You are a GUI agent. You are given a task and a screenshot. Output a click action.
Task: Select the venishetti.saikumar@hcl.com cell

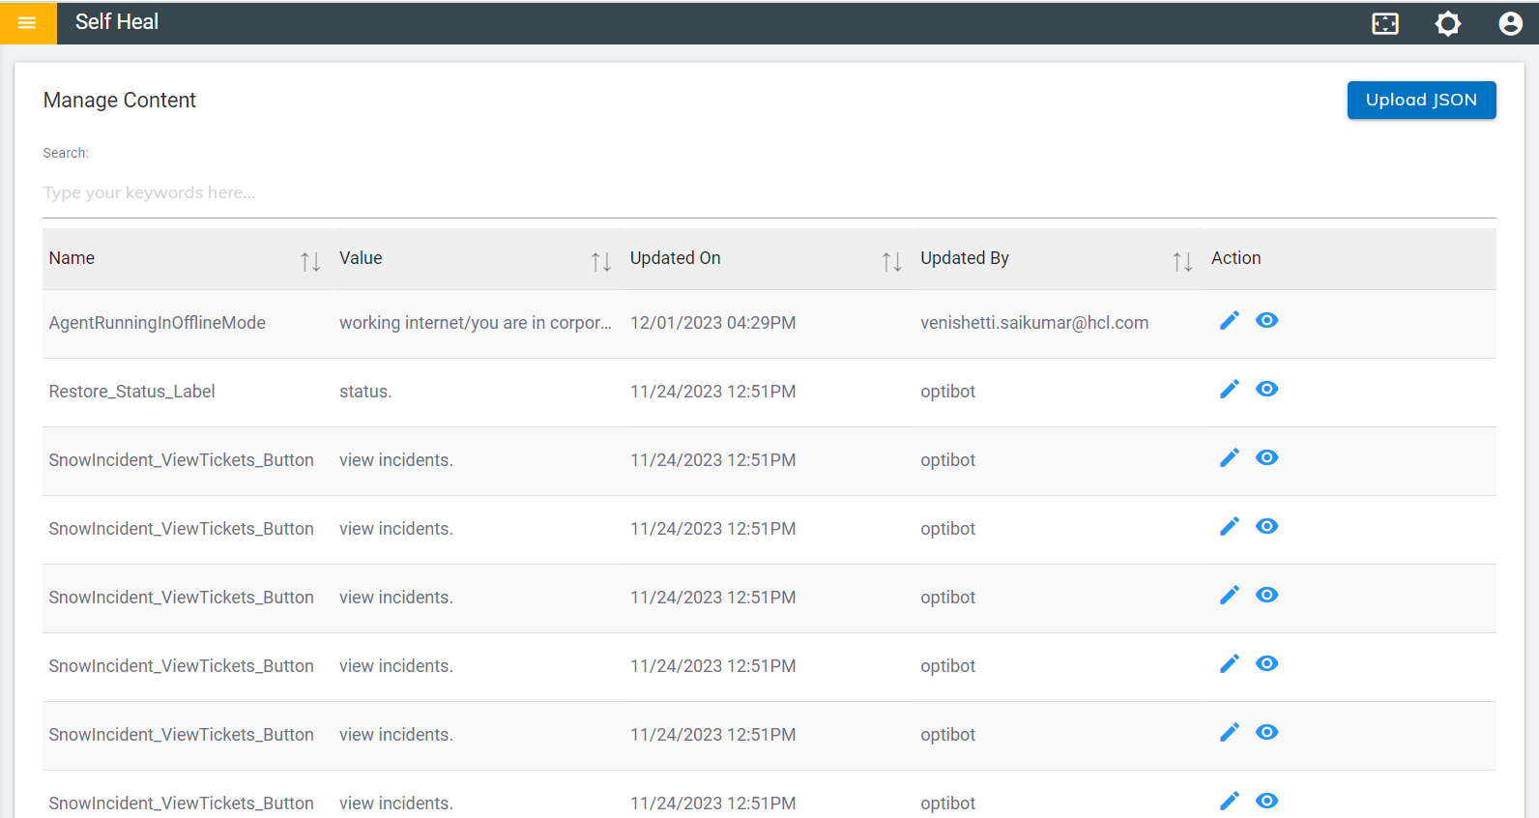(1034, 323)
